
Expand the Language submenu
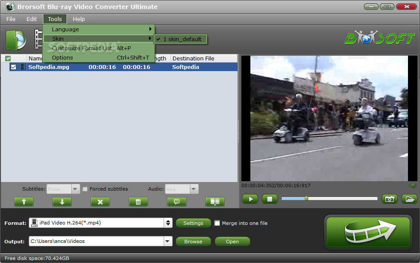point(99,29)
